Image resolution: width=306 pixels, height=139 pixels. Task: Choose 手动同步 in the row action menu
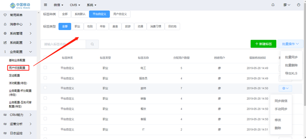point(281,109)
